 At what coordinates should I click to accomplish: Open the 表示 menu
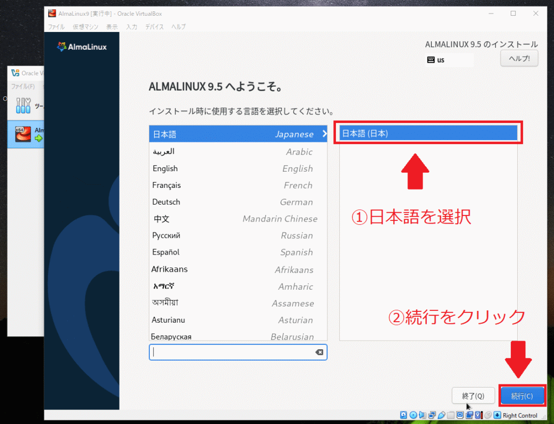click(x=112, y=27)
